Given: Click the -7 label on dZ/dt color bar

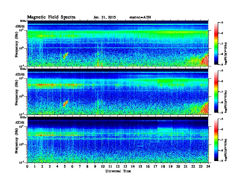Looking at the screenshot, I should (222, 140).
